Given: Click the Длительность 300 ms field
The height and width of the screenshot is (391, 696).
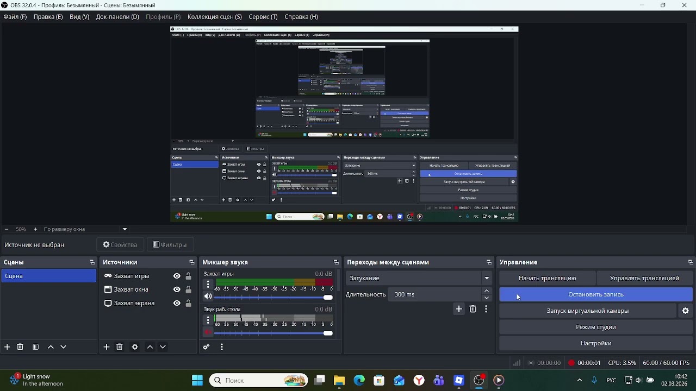Looking at the screenshot, I should pyautogui.click(x=436, y=294).
